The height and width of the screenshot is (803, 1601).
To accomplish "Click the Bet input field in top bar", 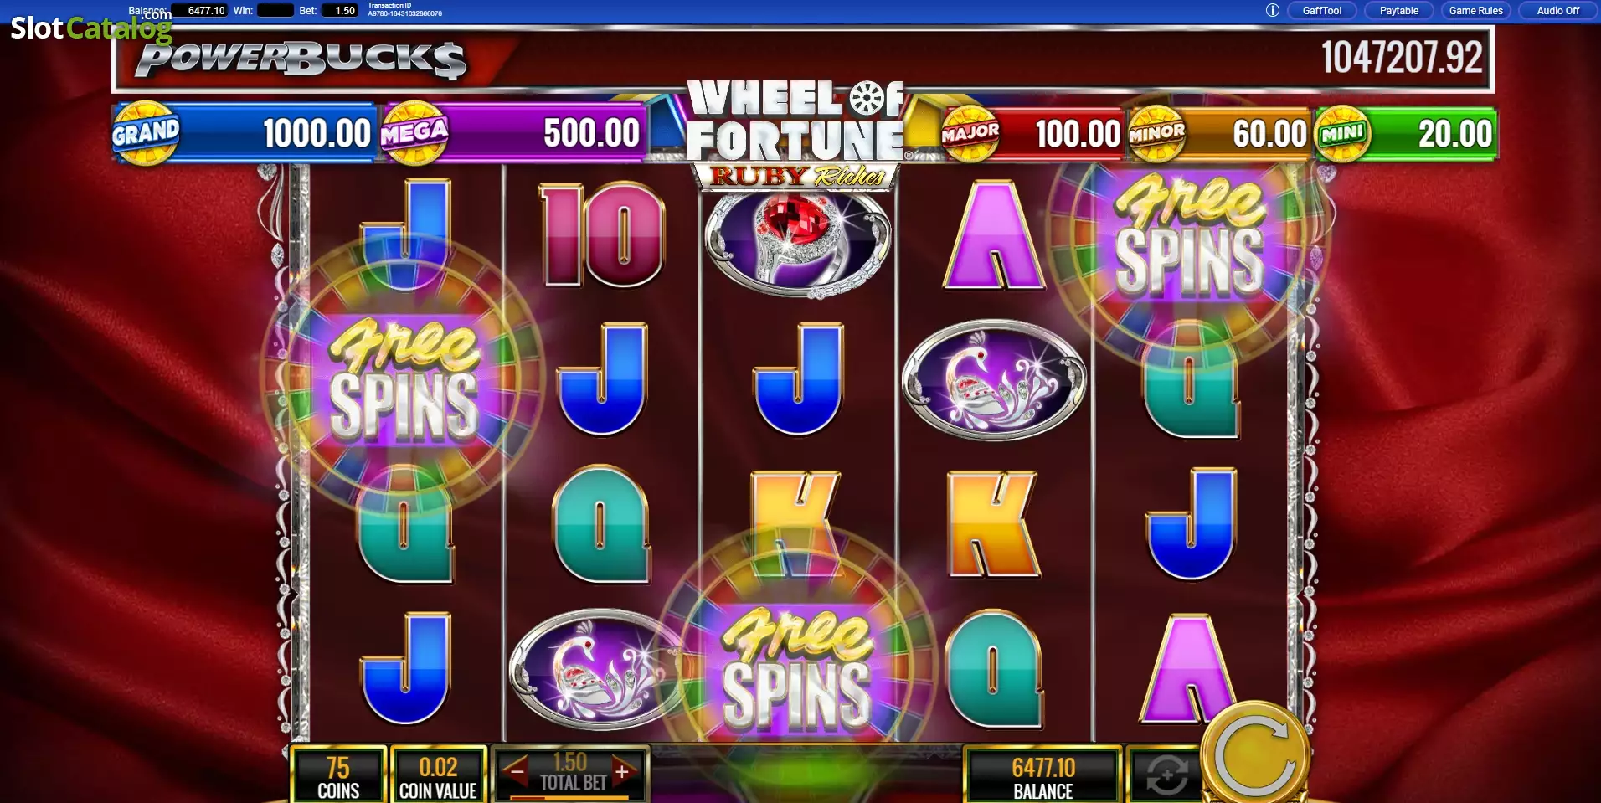I will [x=342, y=11].
